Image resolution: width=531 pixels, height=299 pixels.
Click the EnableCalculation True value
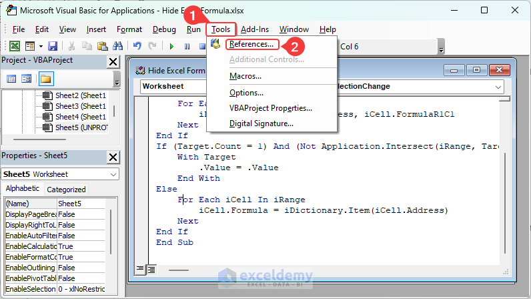coord(81,246)
